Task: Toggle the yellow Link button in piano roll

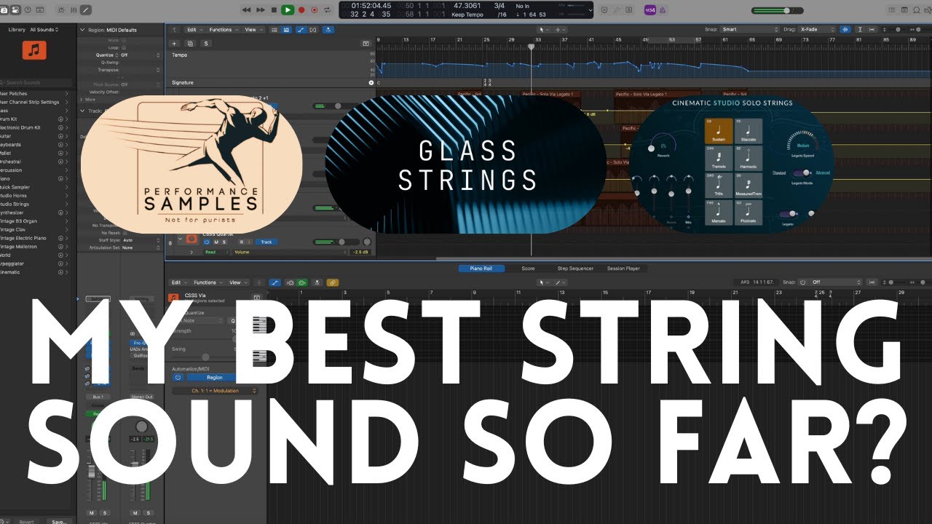Action: pyautogui.click(x=332, y=282)
